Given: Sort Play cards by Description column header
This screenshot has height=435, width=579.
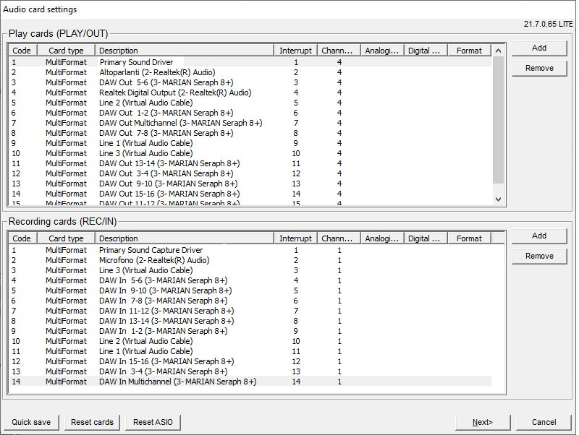Looking at the screenshot, I should tap(185, 51).
